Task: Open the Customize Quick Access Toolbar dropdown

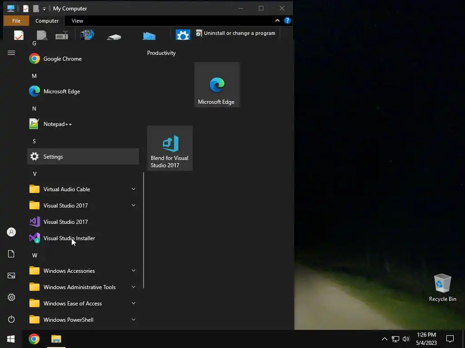Action: tap(44, 9)
